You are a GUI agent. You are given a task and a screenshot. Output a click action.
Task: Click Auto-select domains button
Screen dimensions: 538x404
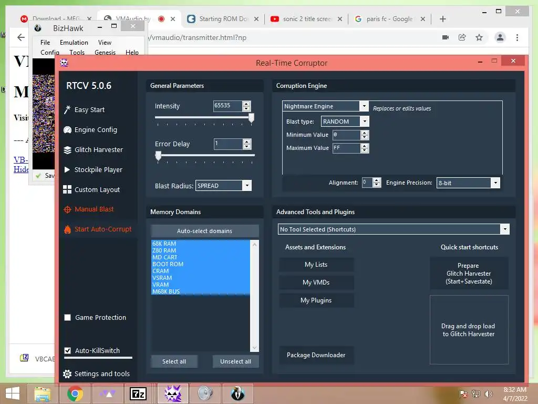204,231
